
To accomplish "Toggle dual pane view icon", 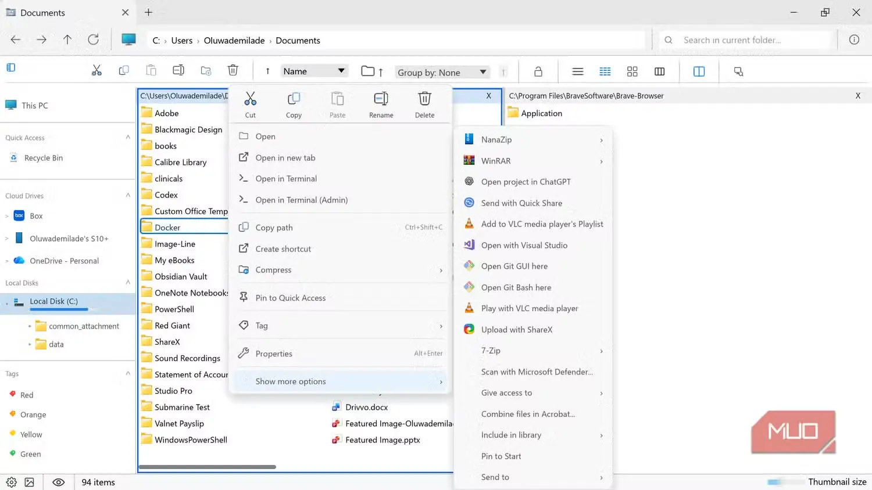I will tap(699, 71).
